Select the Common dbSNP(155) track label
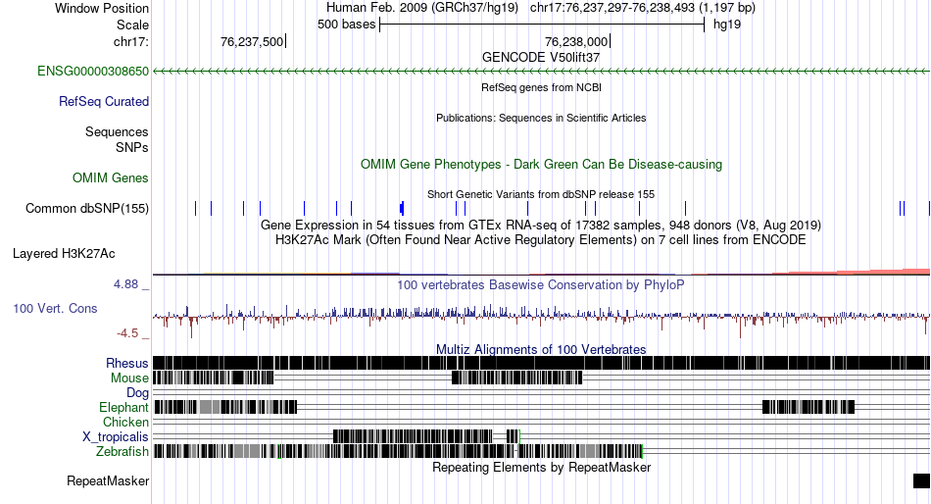The height and width of the screenshot is (504, 931). 87,209
